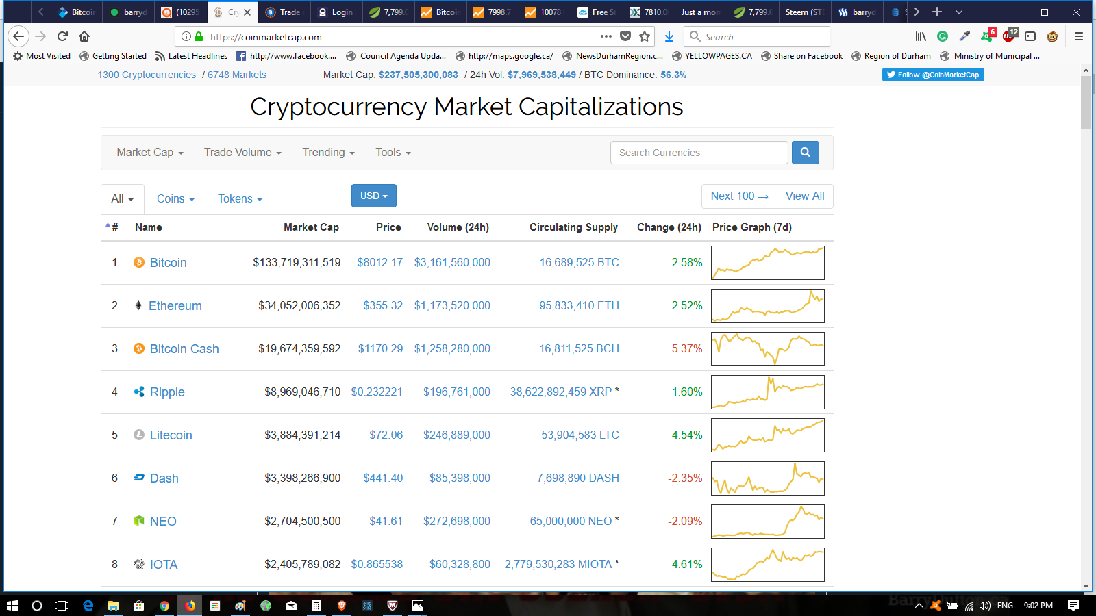1096x616 pixels.
Task: Click the Ripple coin logo
Action: pos(139,392)
